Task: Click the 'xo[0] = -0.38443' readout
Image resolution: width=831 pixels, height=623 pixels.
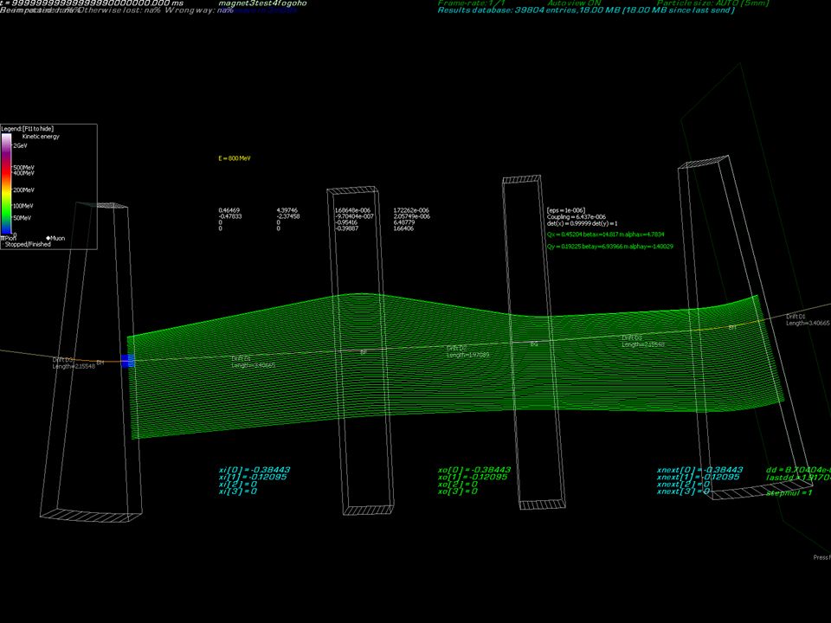Action: click(x=474, y=470)
